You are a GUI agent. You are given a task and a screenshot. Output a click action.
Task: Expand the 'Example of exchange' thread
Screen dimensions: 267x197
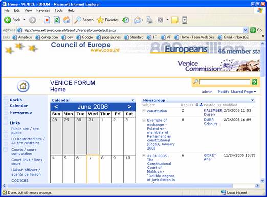tap(144, 120)
